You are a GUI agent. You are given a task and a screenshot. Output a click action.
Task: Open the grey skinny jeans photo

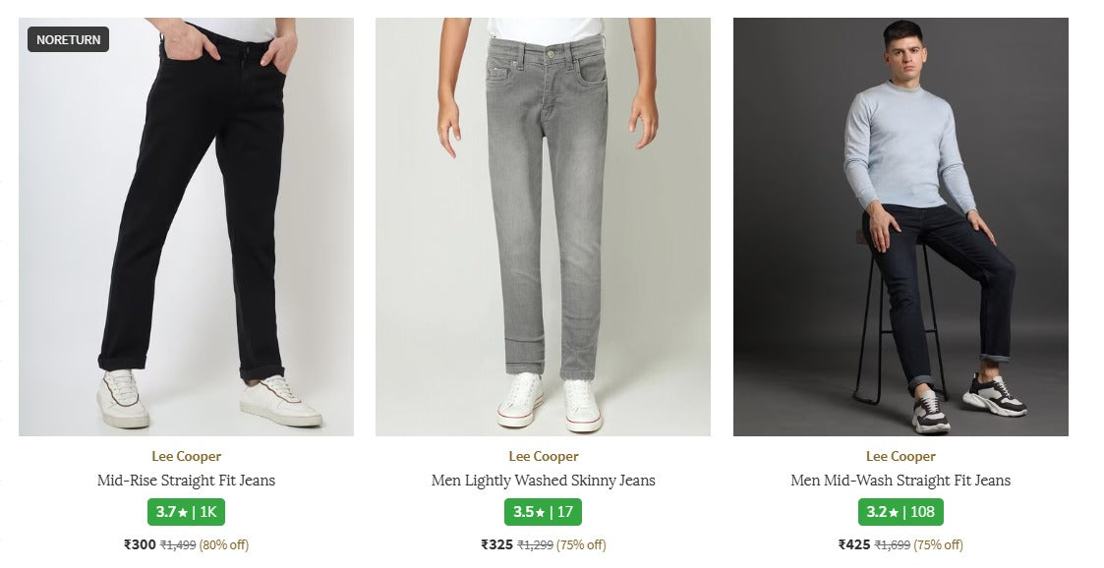click(543, 226)
